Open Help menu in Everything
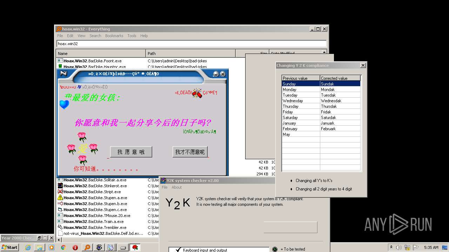Screen dimensions: 449x252 pyautogui.click(x=144, y=36)
